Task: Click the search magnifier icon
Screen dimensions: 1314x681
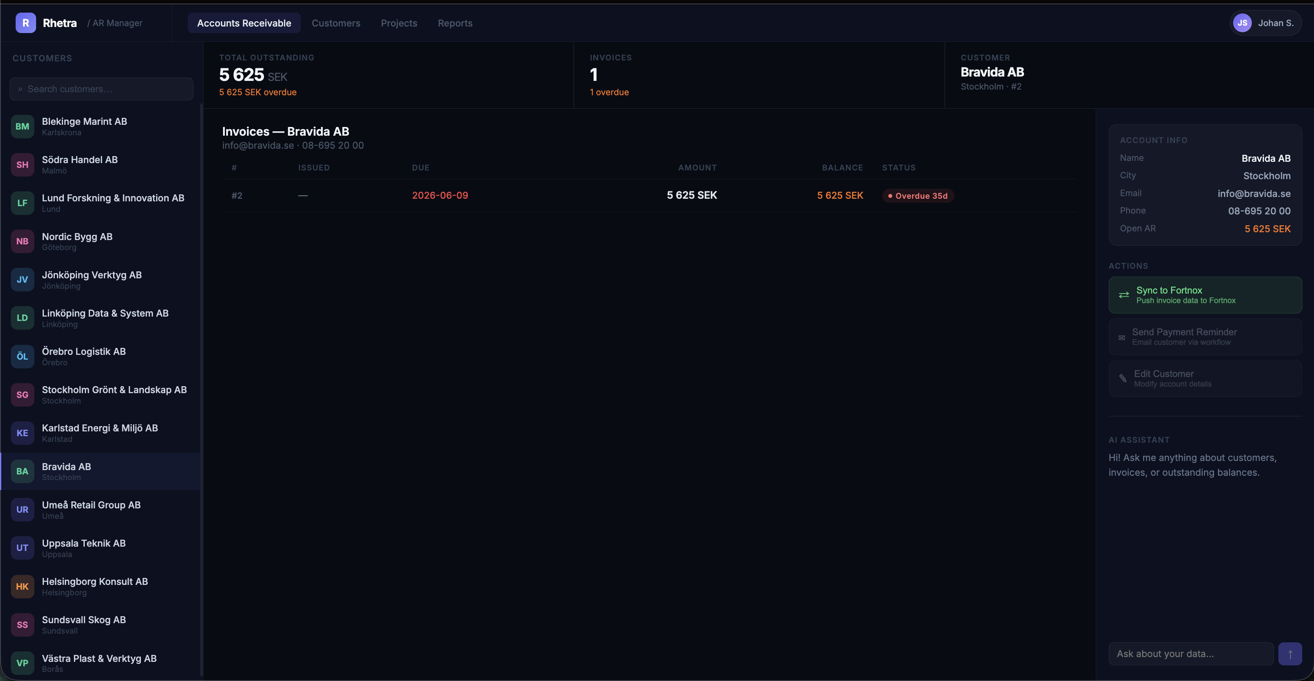Action: [20, 89]
